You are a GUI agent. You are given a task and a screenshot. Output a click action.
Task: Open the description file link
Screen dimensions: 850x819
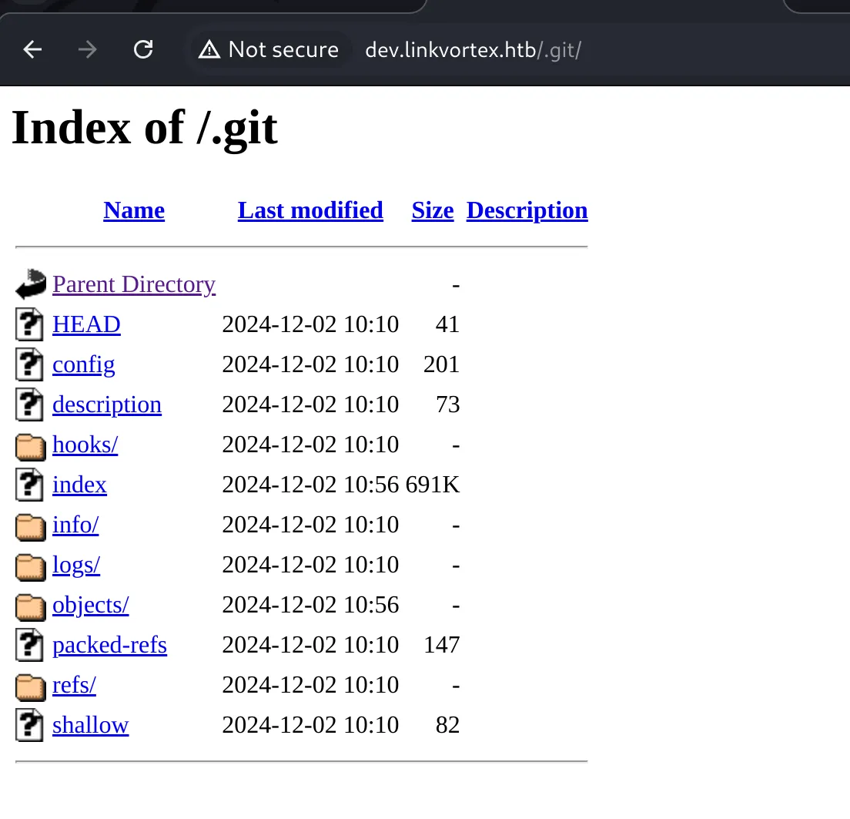point(107,405)
